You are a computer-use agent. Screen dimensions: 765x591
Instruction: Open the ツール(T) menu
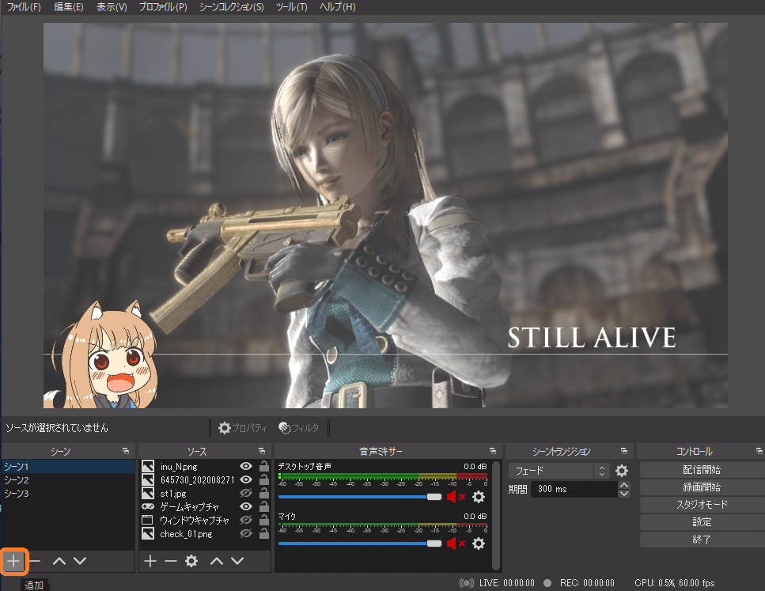(292, 7)
